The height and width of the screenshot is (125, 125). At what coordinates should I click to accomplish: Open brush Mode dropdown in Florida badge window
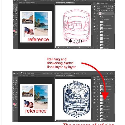(36, 73)
